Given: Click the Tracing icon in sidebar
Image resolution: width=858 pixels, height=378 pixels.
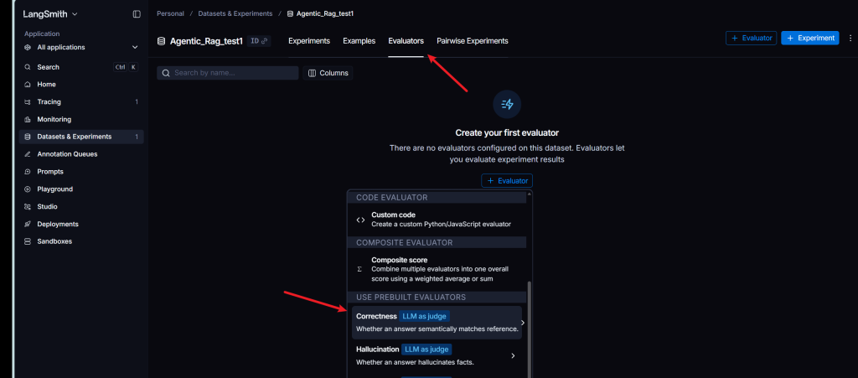Looking at the screenshot, I should click(x=28, y=102).
